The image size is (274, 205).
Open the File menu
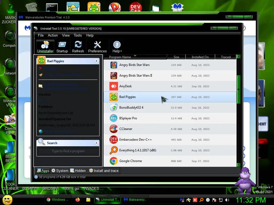(41, 36)
